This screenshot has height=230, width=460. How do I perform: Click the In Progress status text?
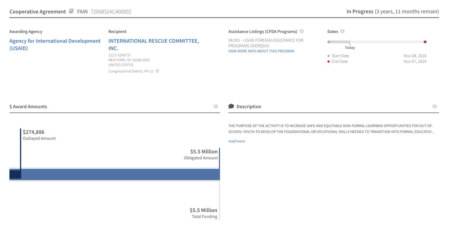point(360,11)
